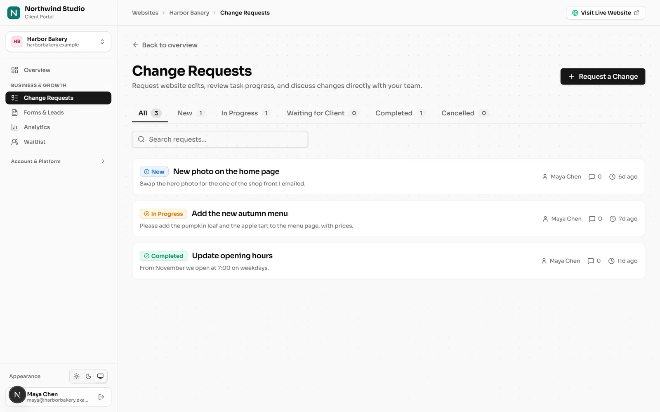Open Analytics in the sidebar

point(58,127)
